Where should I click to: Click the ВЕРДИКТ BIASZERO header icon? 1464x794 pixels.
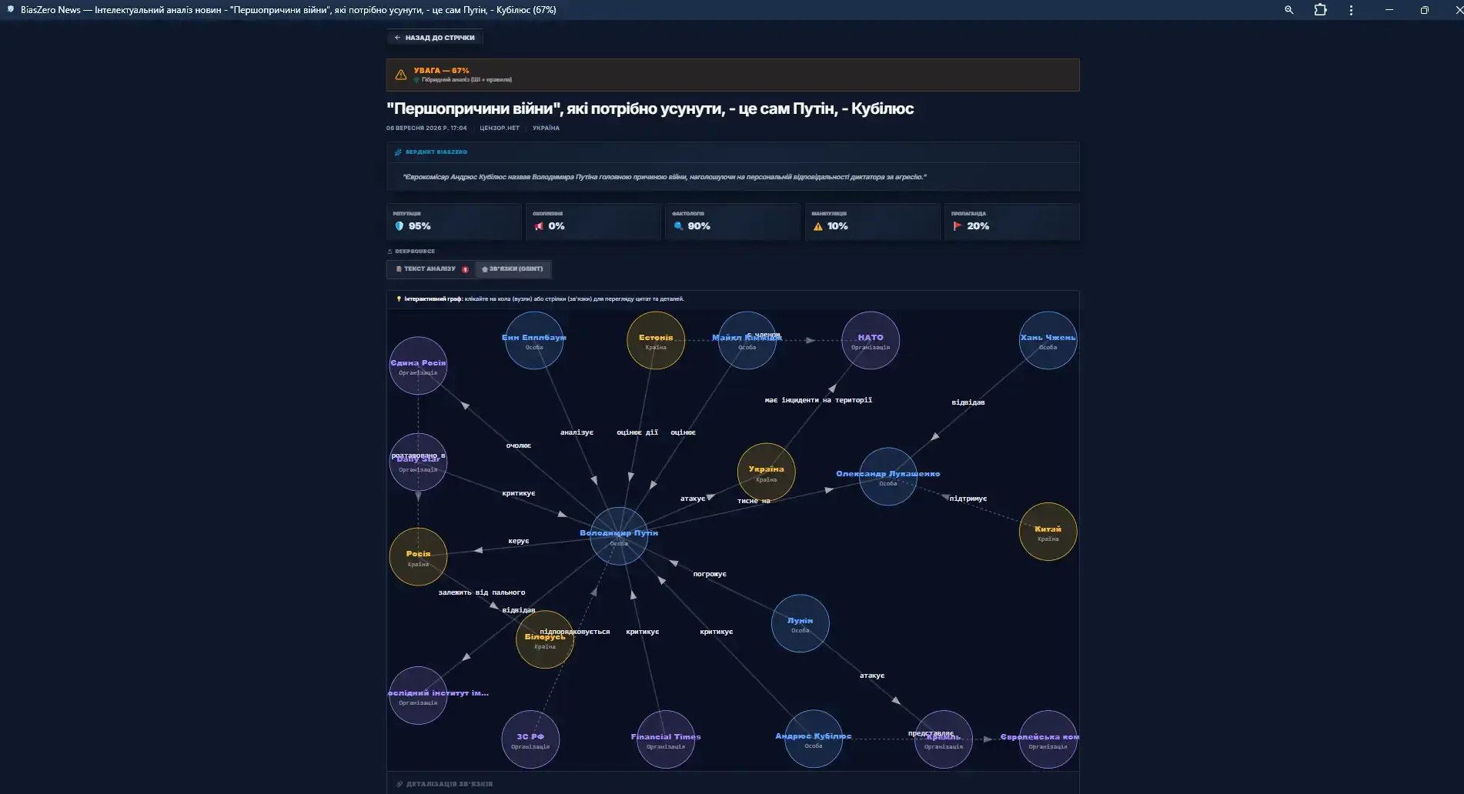tap(398, 152)
